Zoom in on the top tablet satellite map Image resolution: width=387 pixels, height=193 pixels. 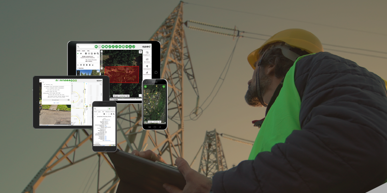point(101,51)
